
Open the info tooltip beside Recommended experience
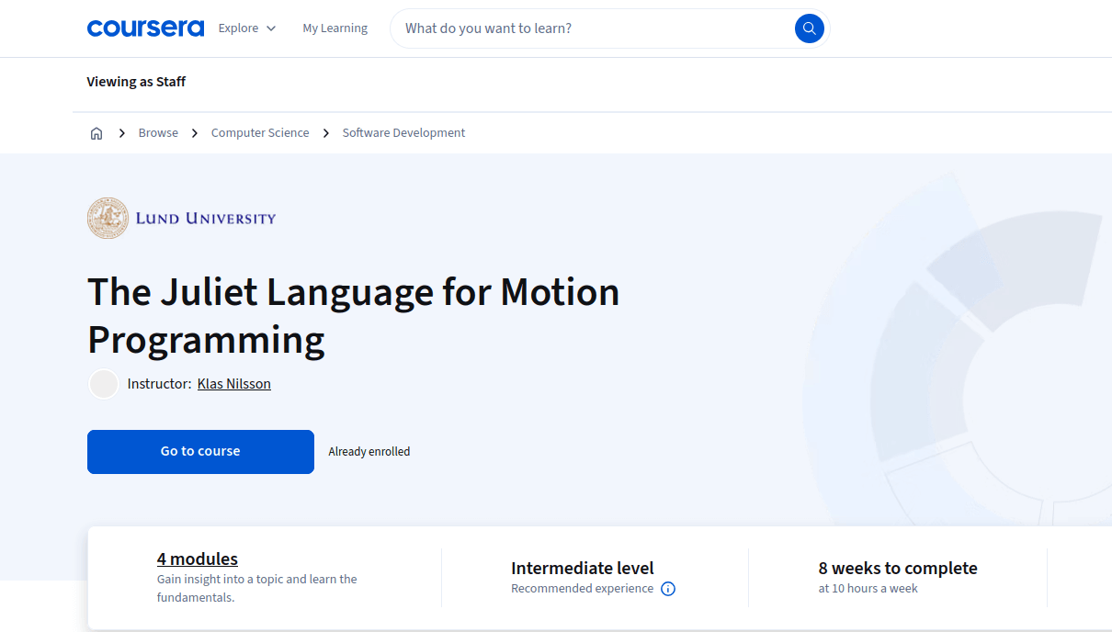[668, 588]
